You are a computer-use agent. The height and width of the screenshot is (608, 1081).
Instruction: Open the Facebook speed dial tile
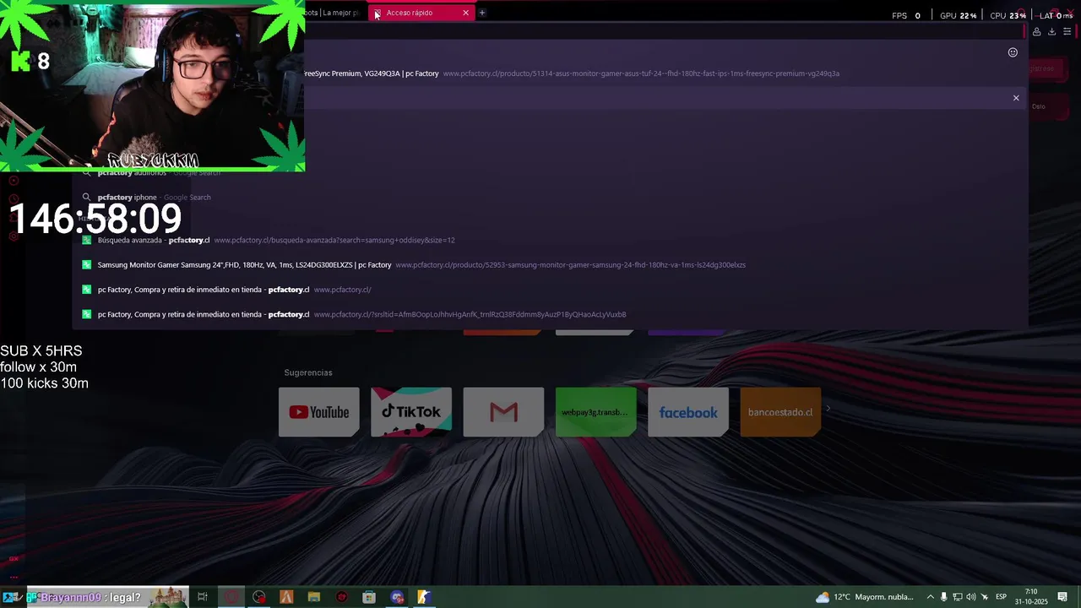pos(688,412)
